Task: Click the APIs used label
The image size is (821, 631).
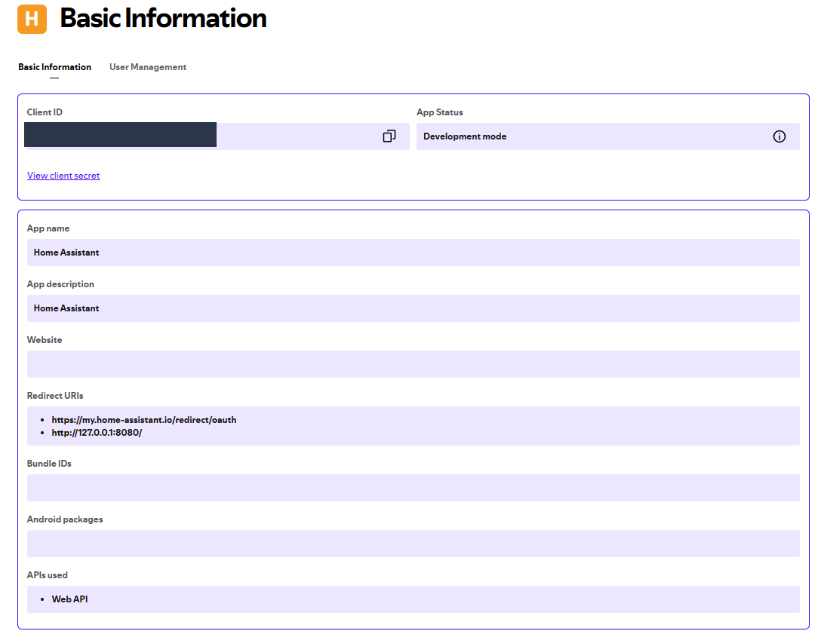Action: coord(48,575)
